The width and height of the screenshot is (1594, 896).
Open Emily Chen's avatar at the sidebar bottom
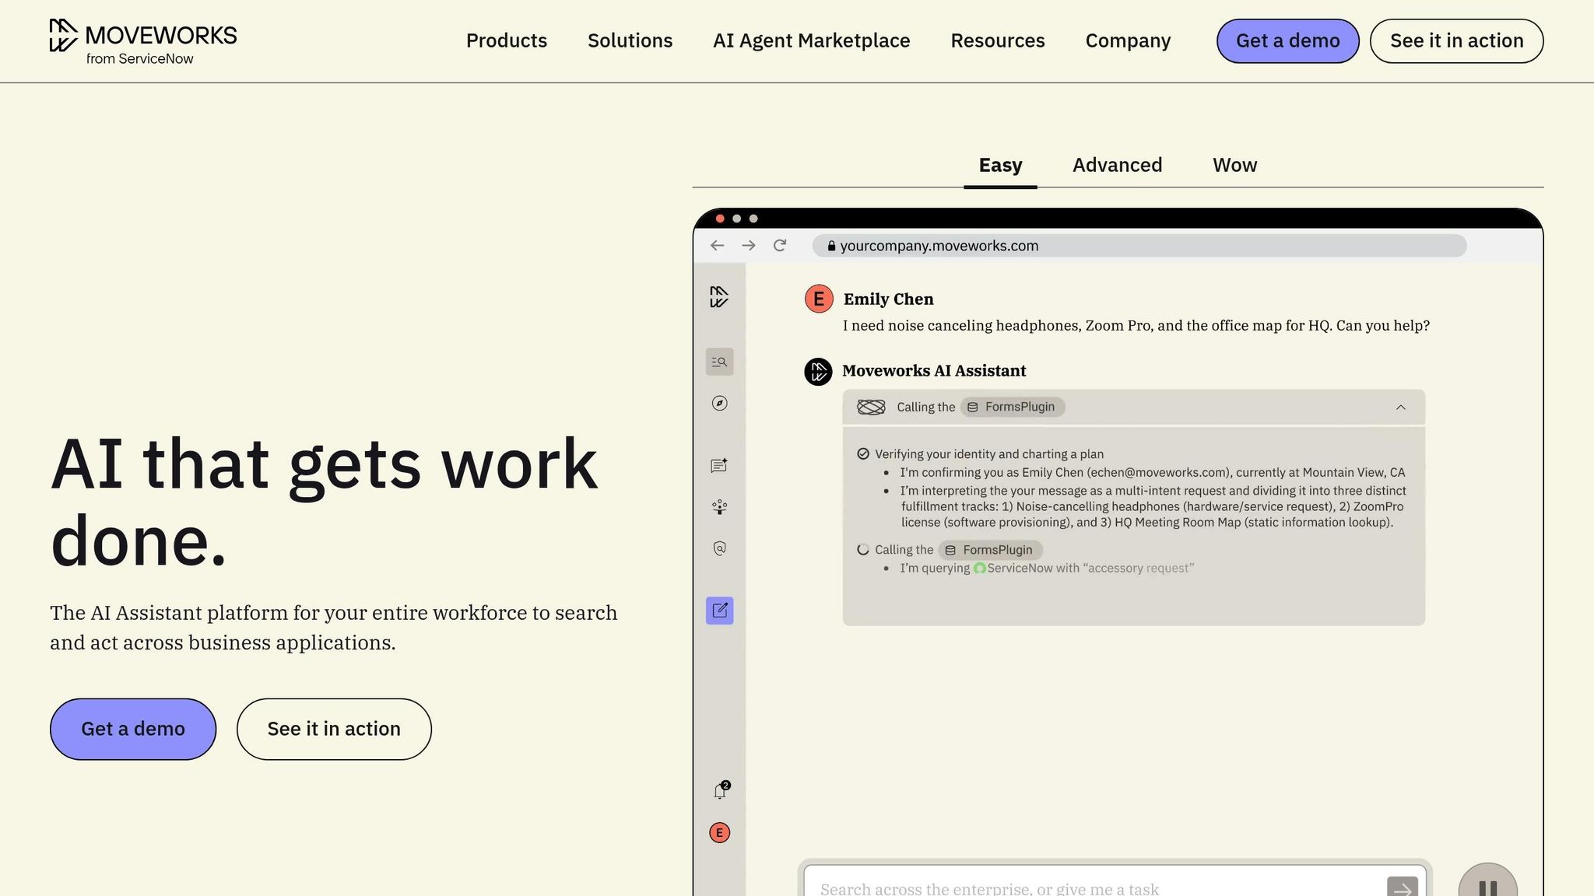(x=719, y=832)
